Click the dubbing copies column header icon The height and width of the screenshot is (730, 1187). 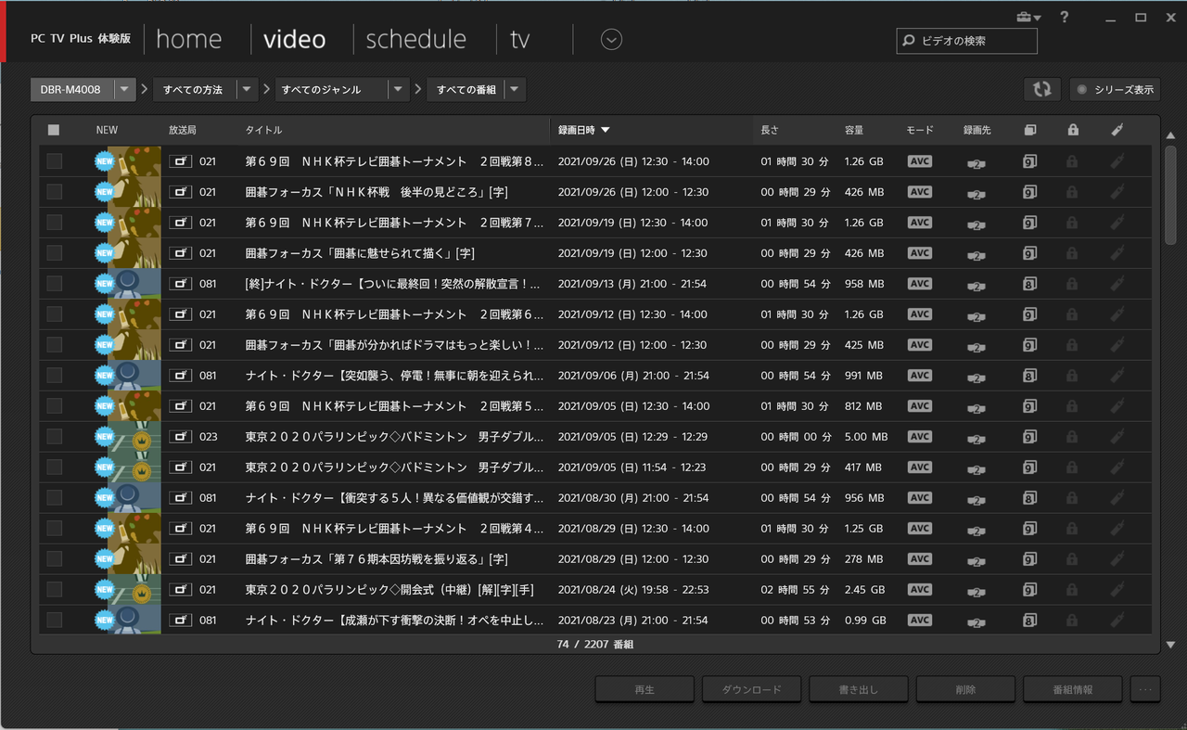point(1029,130)
